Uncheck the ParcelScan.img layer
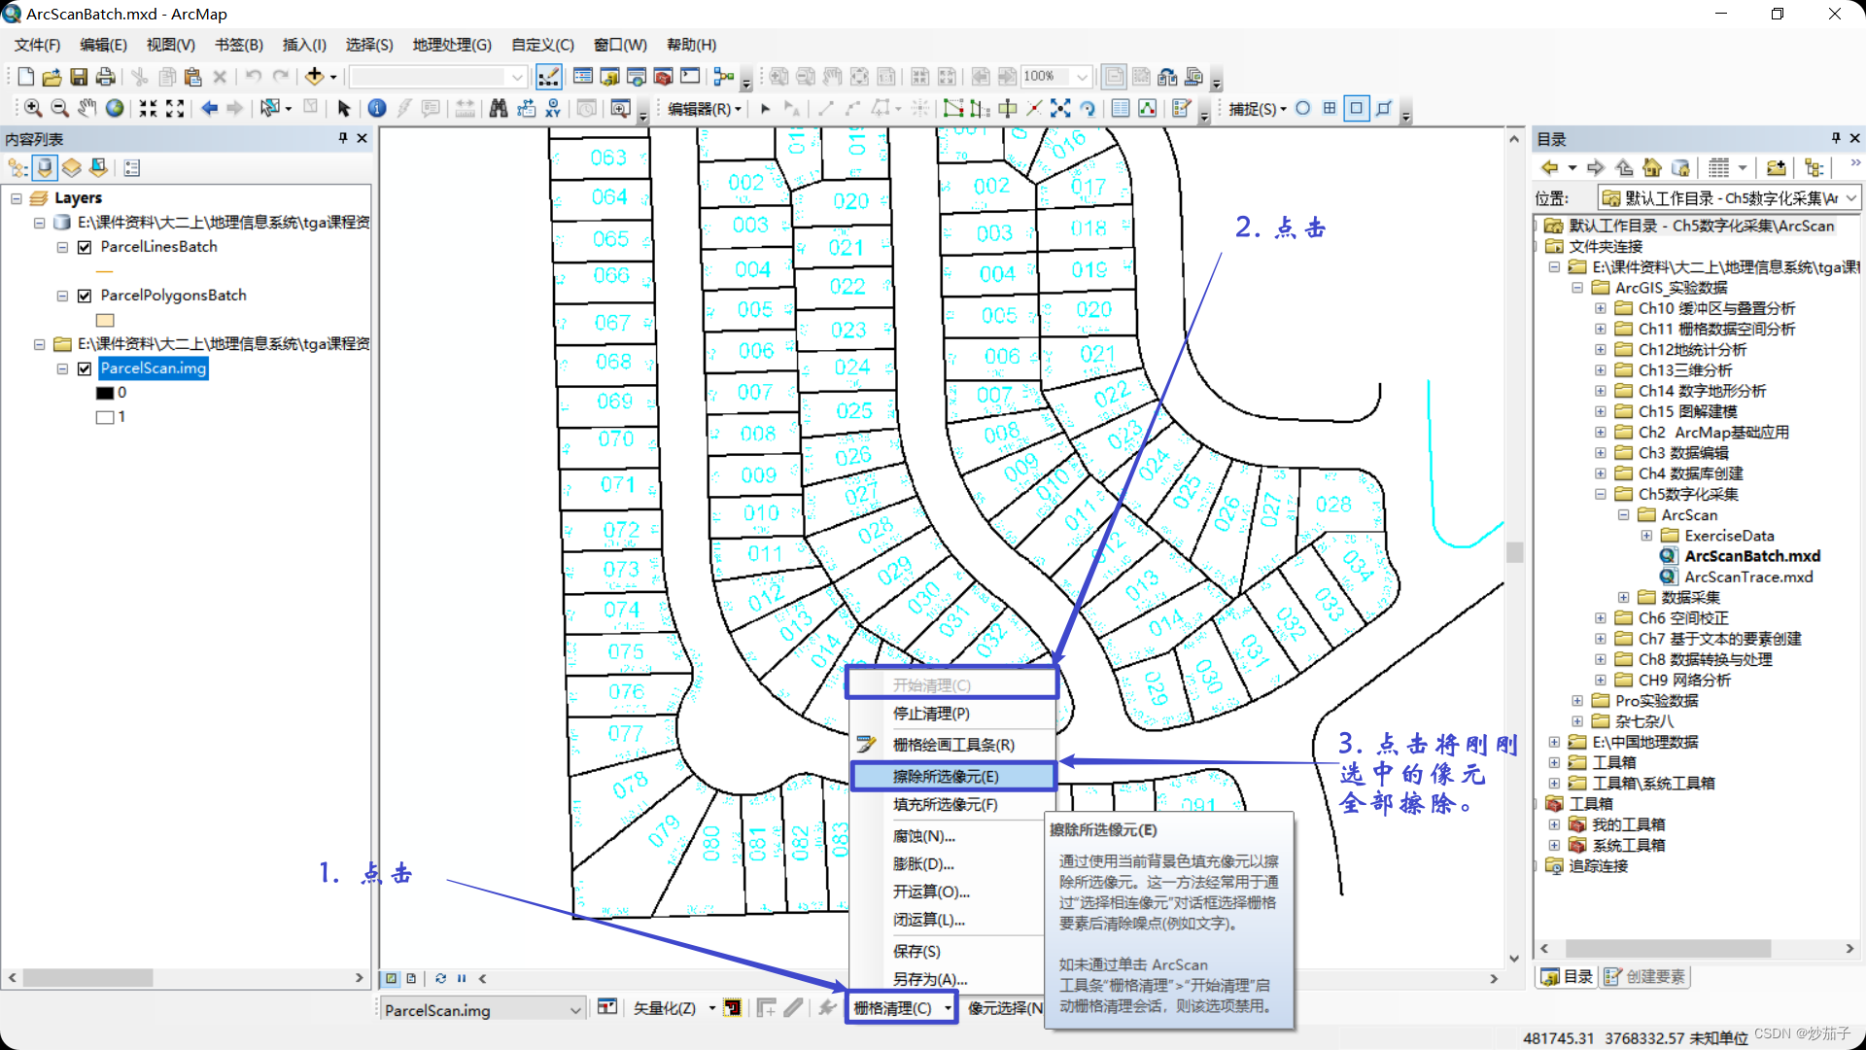Screen dimensions: 1866x1050 click(85, 368)
